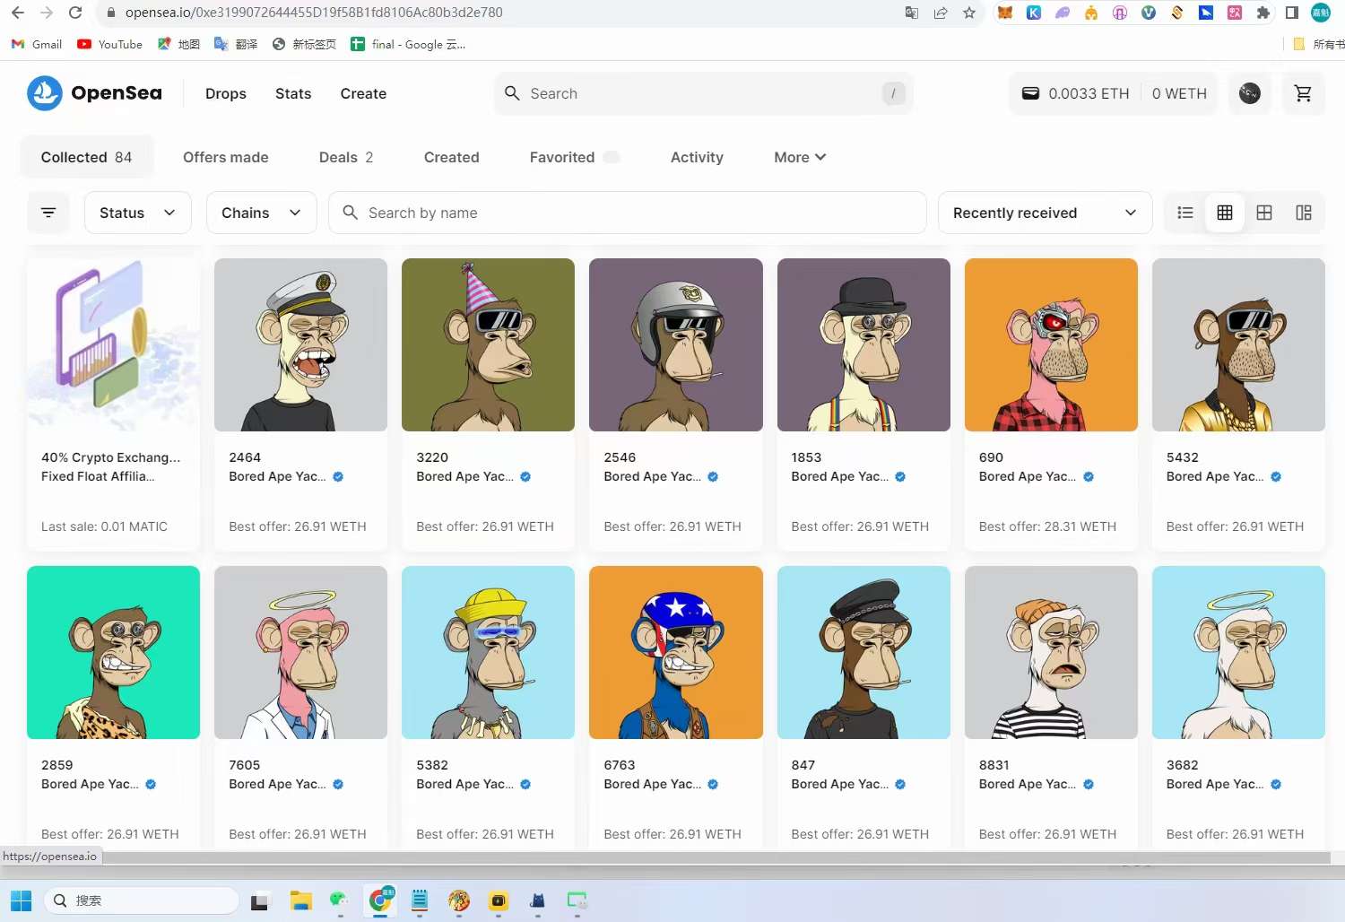Click the Windows taskbar search box
Viewport: 1345px width, 922px height.
141,900
